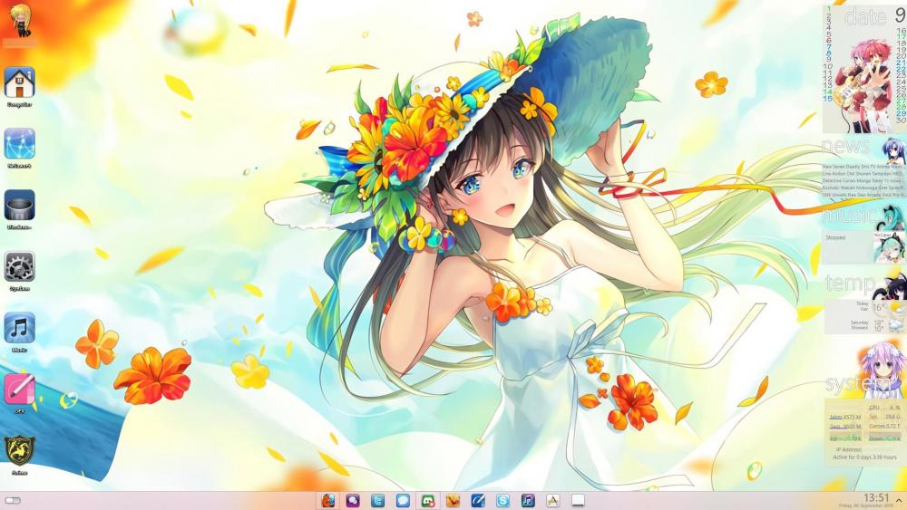Screen dimensions: 907x510
Task: Click the Up network graph
Action: point(845,437)
